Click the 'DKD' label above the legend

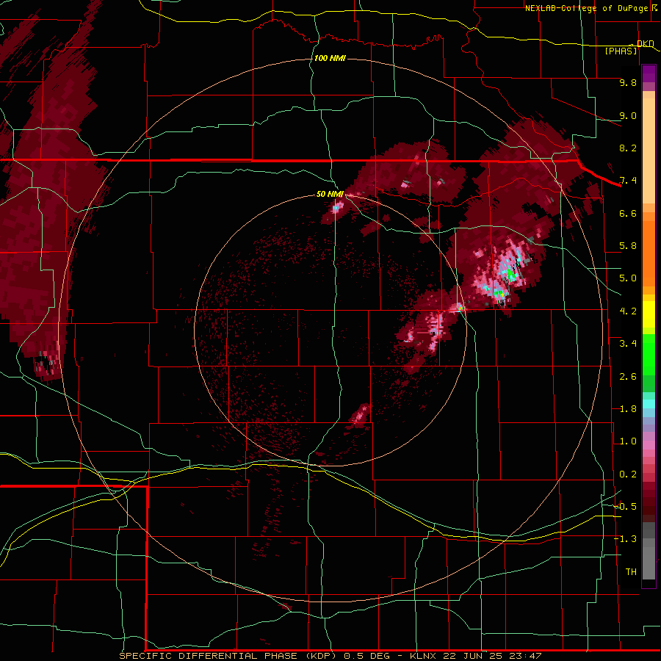[646, 43]
